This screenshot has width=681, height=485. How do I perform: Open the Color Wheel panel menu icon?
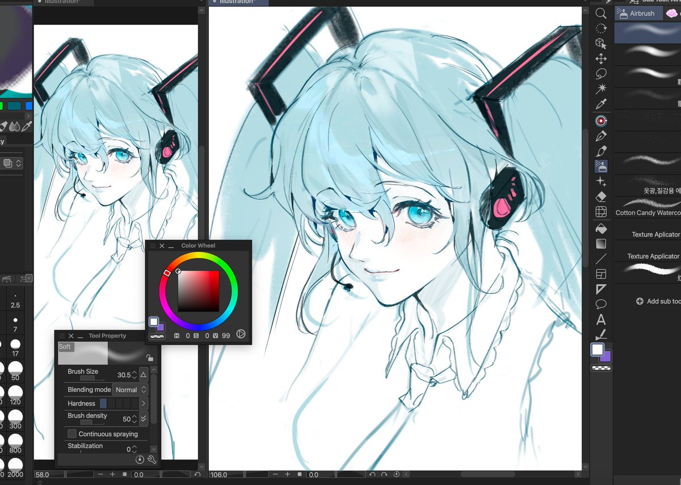[x=153, y=246]
